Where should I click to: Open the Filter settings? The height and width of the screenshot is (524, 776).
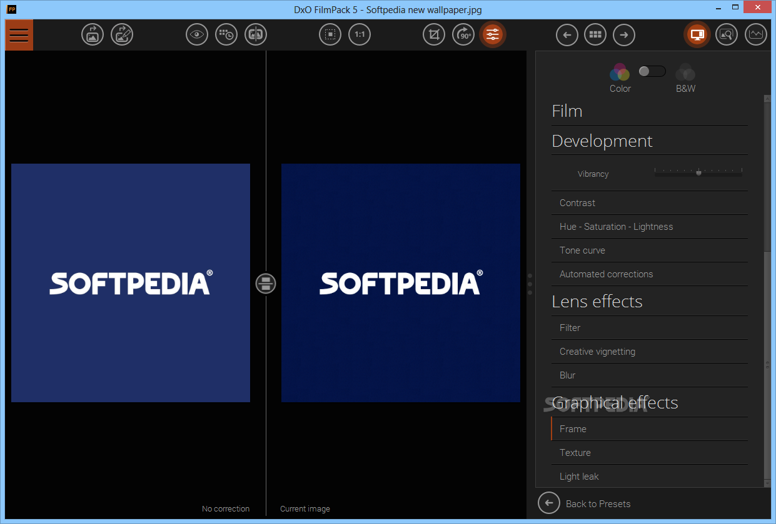tap(650, 328)
